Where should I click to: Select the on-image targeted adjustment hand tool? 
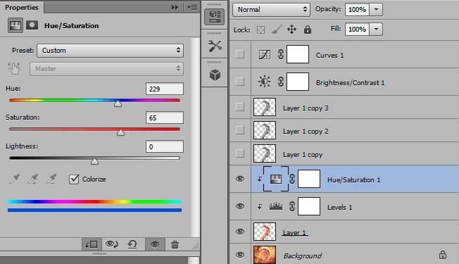(x=14, y=69)
